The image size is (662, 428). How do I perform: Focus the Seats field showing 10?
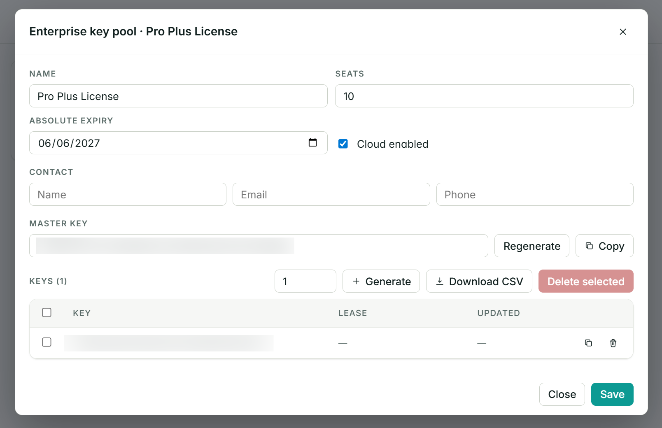click(x=484, y=96)
